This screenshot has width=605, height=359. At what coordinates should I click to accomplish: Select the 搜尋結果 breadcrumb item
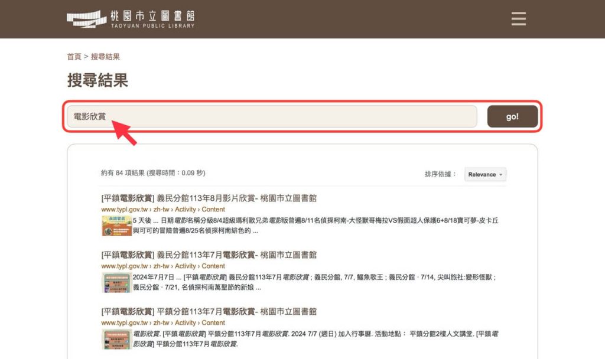[x=105, y=57]
